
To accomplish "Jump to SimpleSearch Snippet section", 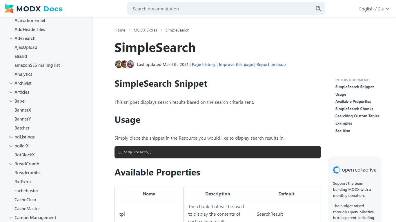I will pos(355,87).
